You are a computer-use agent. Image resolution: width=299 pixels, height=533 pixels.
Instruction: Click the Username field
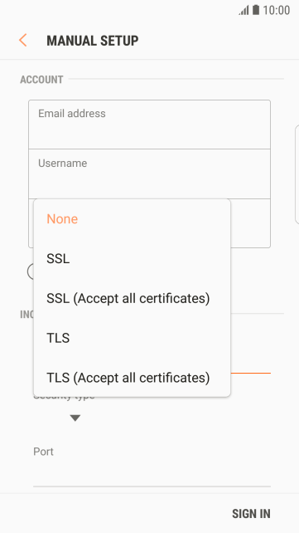tap(149, 174)
